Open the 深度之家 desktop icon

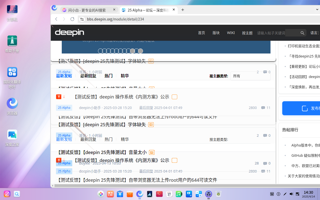tap(12, 138)
